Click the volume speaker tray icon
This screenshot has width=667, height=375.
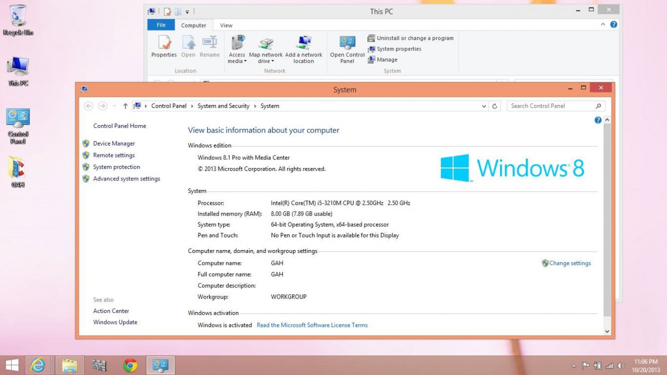point(621,366)
